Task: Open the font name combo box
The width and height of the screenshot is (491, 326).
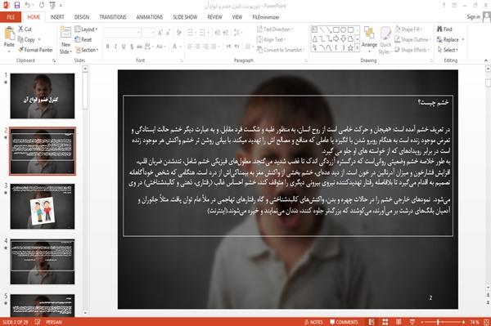Action: (123, 33)
